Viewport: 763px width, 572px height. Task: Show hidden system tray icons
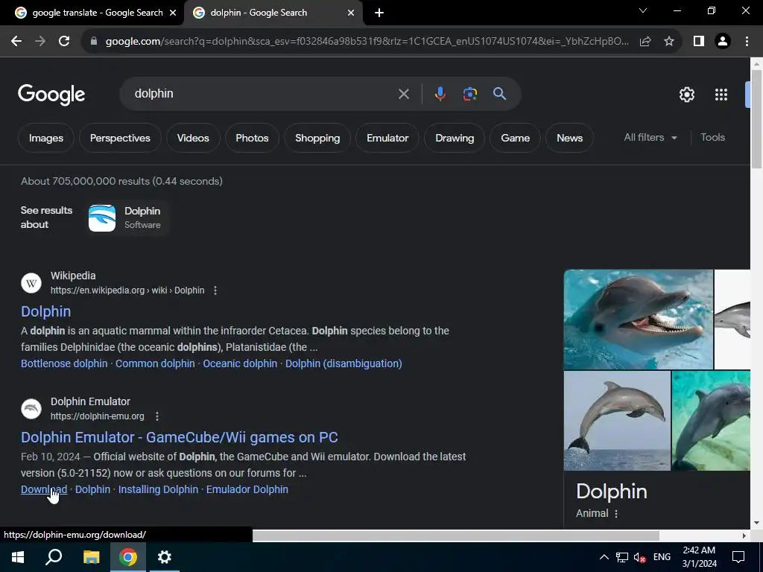[604, 557]
